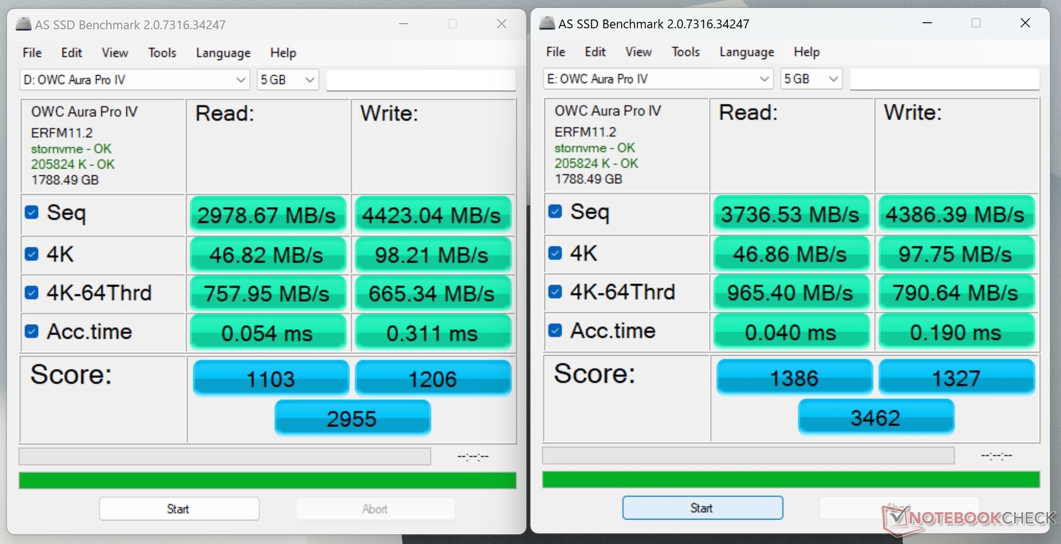Click read score 1386

[795, 377]
